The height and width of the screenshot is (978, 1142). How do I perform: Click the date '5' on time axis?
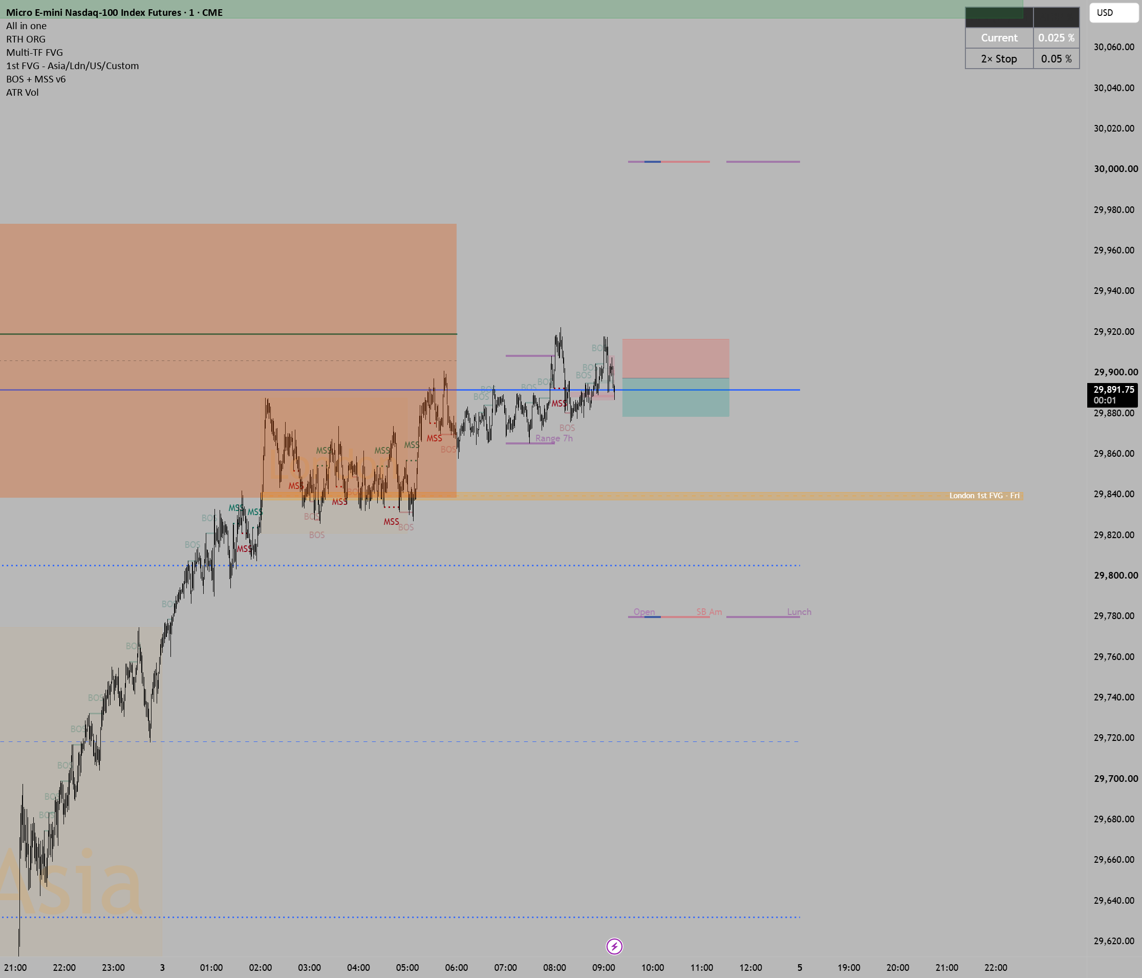[800, 968]
